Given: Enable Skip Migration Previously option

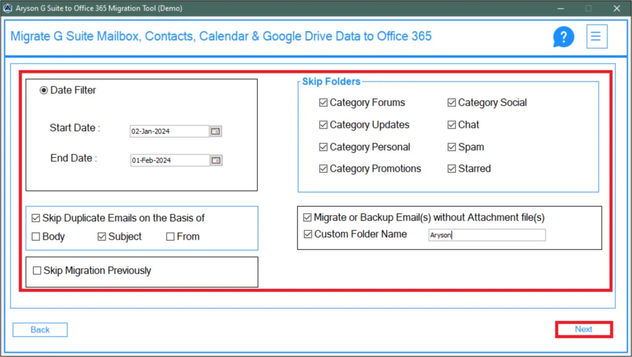Looking at the screenshot, I should (37, 271).
